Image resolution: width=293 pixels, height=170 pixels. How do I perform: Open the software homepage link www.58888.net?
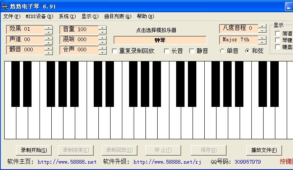click(x=67, y=162)
